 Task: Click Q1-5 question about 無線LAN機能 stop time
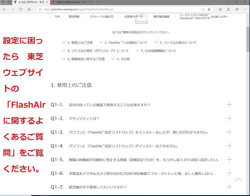click(144, 160)
